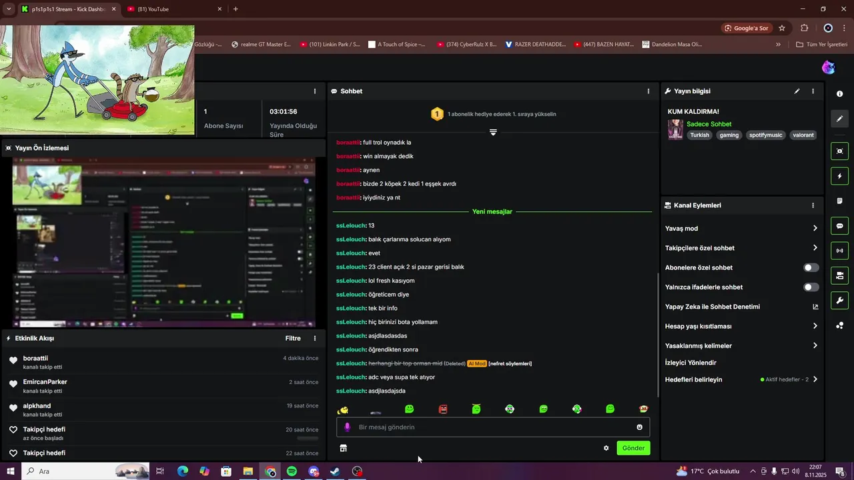Edit stream info with Yayın bilgisi pencil icon
The width and height of the screenshot is (854, 480).
click(x=797, y=91)
